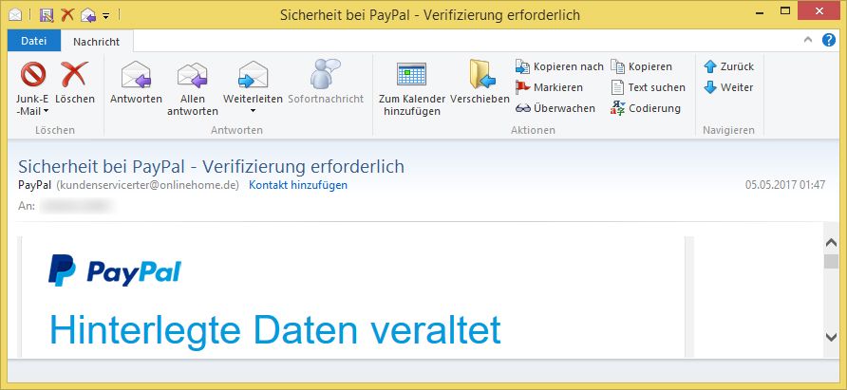
Task: Click the Kontakt hinzufügen link
Action: 298,185
